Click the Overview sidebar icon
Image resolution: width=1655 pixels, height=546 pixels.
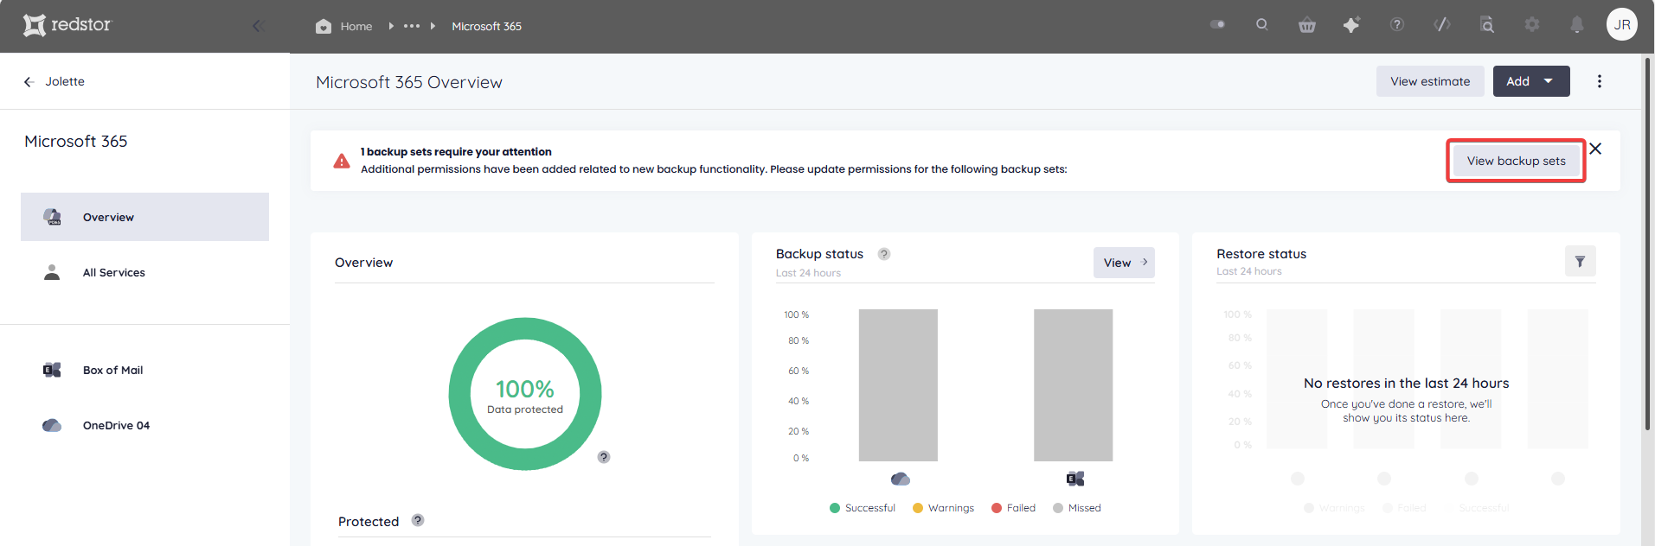coord(52,217)
